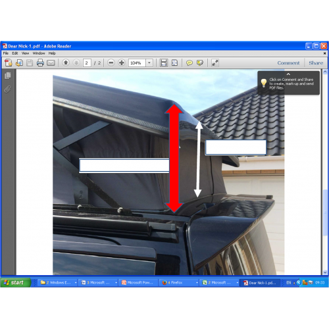Open the Comment pane
This screenshot has width=329, height=329.
pos(288,63)
